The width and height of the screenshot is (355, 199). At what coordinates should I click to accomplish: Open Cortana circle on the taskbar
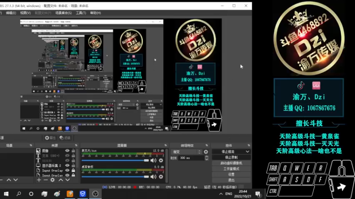coord(31,194)
